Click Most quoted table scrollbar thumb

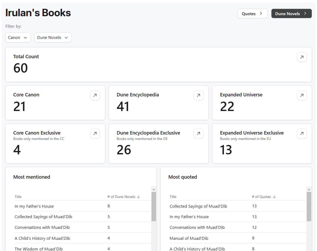click(309, 207)
